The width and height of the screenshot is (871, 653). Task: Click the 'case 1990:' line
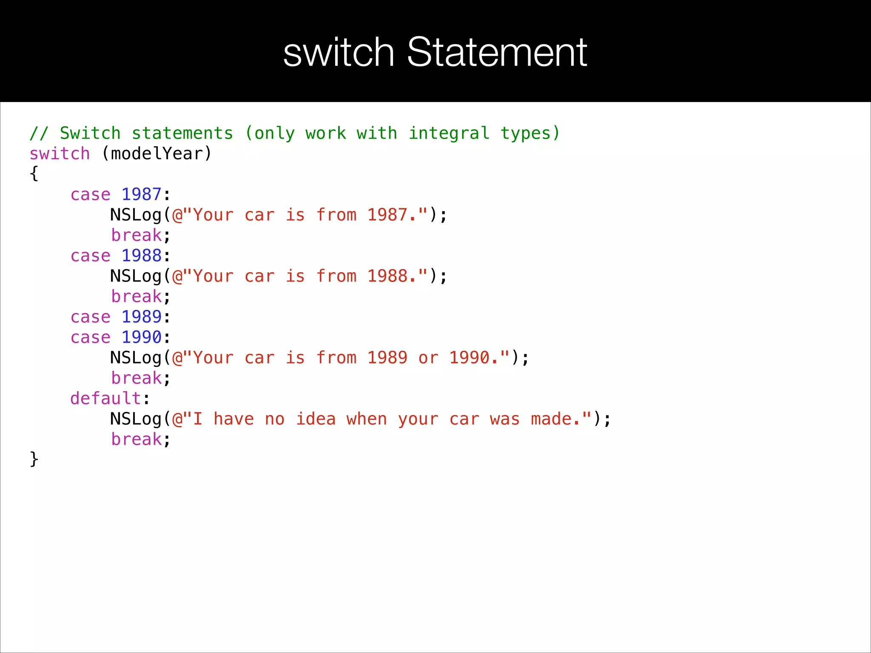[x=120, y=337]
